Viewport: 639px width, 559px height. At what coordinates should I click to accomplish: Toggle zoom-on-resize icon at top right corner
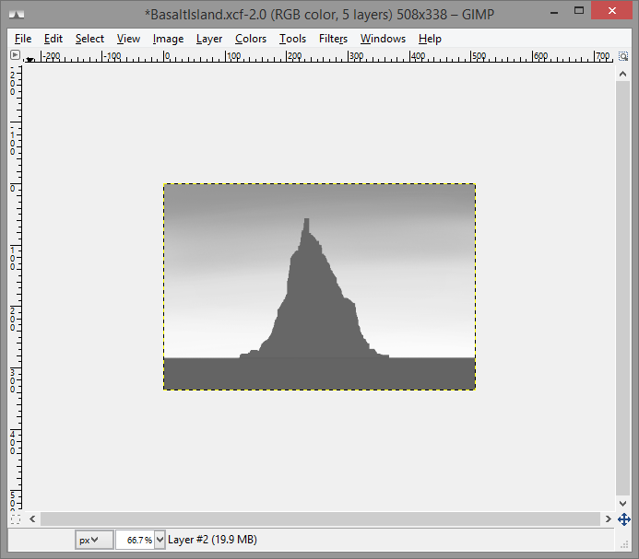(x=622, y=56)
